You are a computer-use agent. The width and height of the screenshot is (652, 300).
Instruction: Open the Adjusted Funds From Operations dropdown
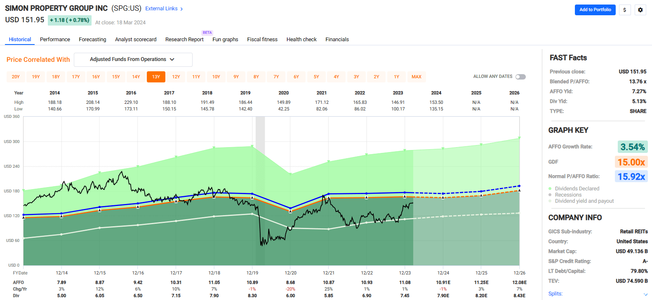[133, 59]
